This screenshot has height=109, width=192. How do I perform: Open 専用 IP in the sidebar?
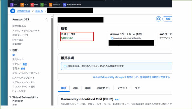pyautogui.click(x=16, y=68)
